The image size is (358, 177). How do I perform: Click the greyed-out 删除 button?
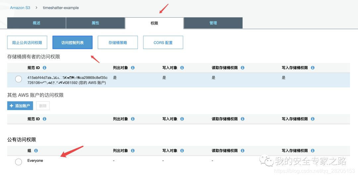[43, 106]
